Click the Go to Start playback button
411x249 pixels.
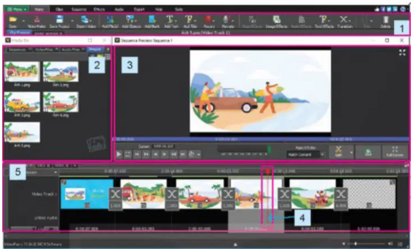(x=137, y=154)
